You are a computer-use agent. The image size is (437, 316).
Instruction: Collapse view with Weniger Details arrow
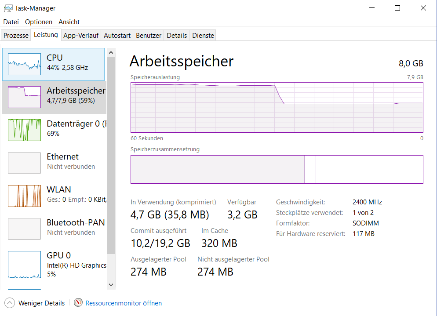click(x=9, y=303)
